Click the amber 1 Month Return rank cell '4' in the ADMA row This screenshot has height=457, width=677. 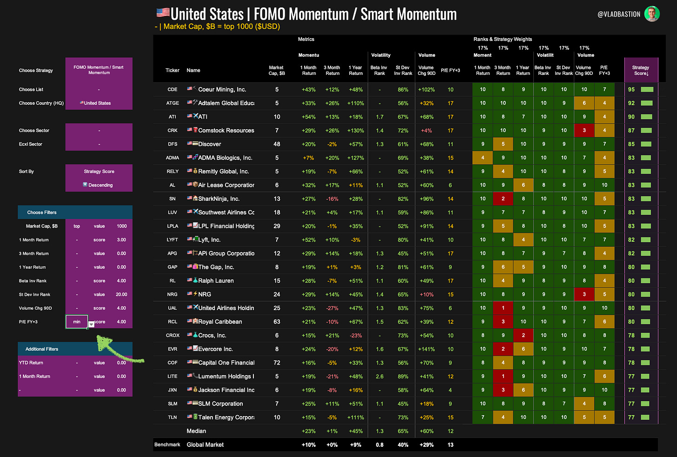(483, 158)
